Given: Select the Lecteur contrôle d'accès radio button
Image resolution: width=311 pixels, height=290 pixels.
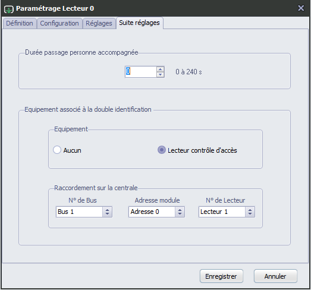Looking at the screenshot, I should tap(162, 150).
